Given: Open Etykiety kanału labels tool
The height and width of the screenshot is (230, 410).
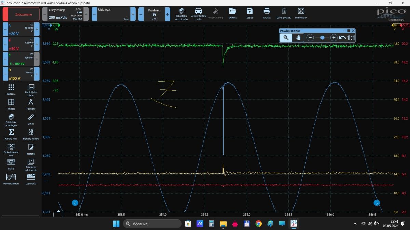Looking at the screenshot, I should click(x=31, y=134).
